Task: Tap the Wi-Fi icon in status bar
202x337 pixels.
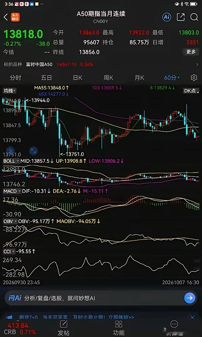Action: click(x=186, y=4)
